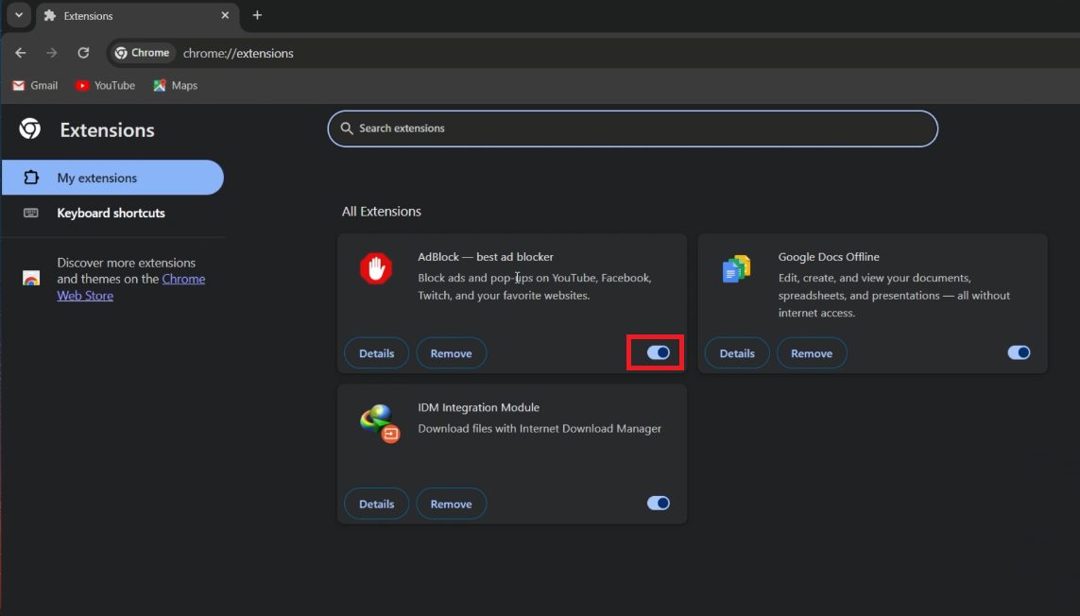This screenshot has height=616, width=1080.
Task: Click the Extensions logo beside the page title
Action: [x=28, y=129]
